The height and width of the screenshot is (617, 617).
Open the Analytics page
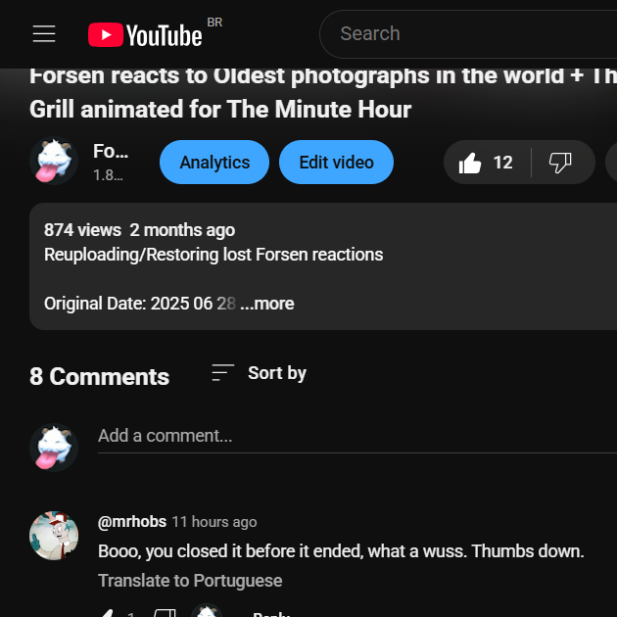coord(214,163)
